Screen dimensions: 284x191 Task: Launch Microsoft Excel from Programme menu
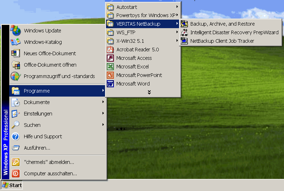coord(143,67)
